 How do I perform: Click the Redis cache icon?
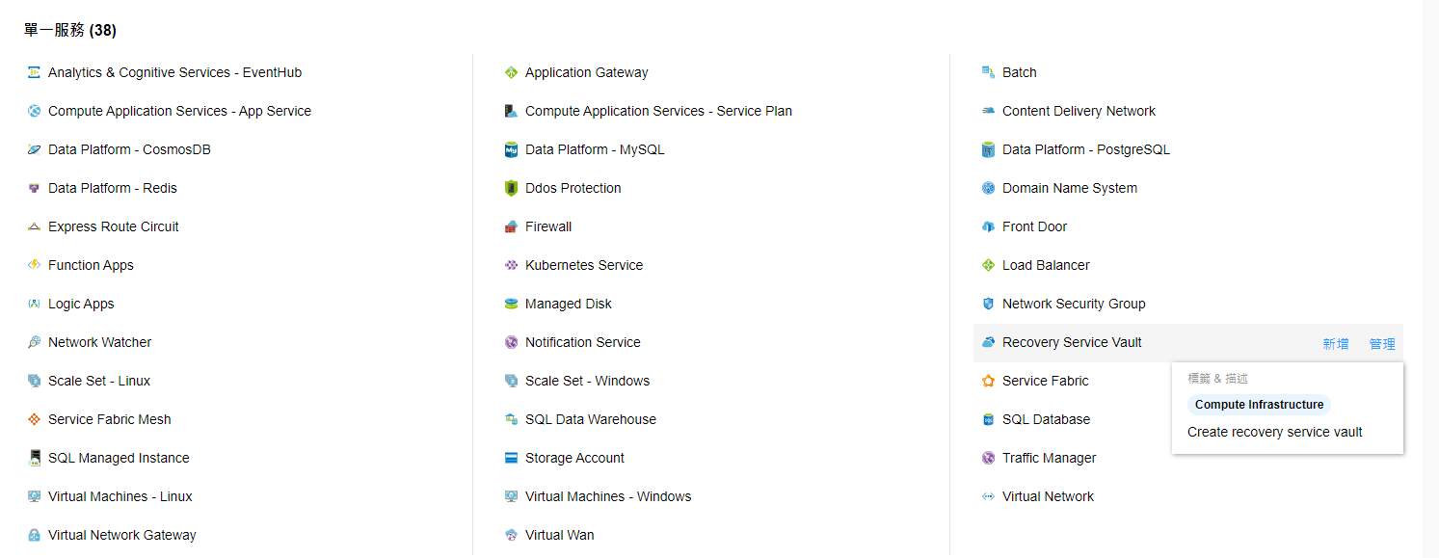click(x=35, y=188)
